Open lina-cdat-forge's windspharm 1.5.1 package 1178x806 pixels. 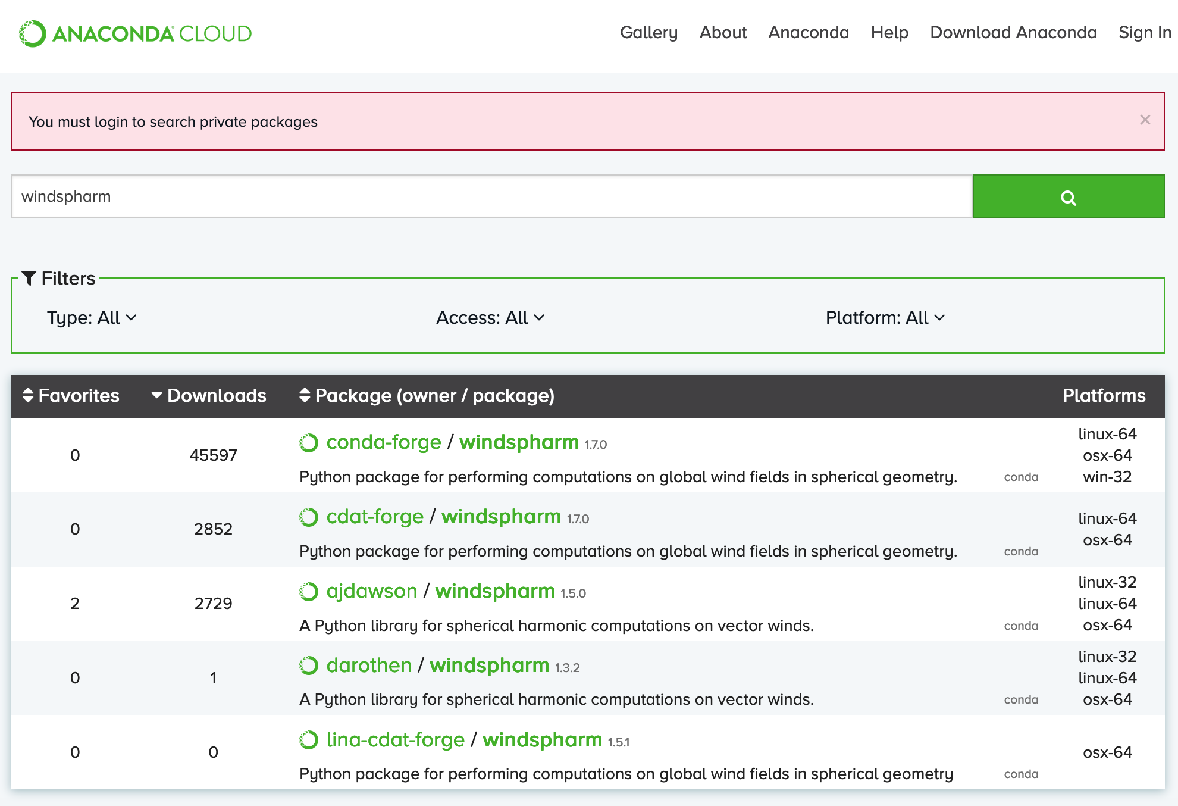coord(542,740)
